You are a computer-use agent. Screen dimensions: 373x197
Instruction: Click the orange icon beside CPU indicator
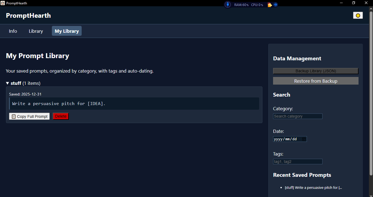click(x=270, y=5)
